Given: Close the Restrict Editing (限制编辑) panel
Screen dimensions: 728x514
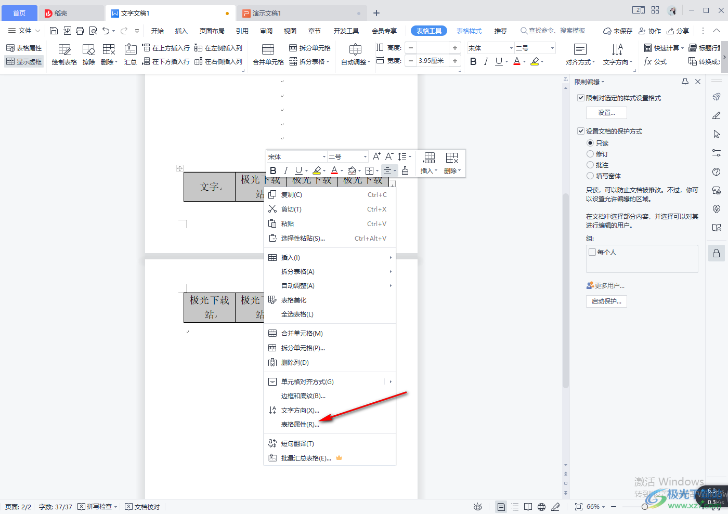Looking at the screenshot, I should [698, 82].
